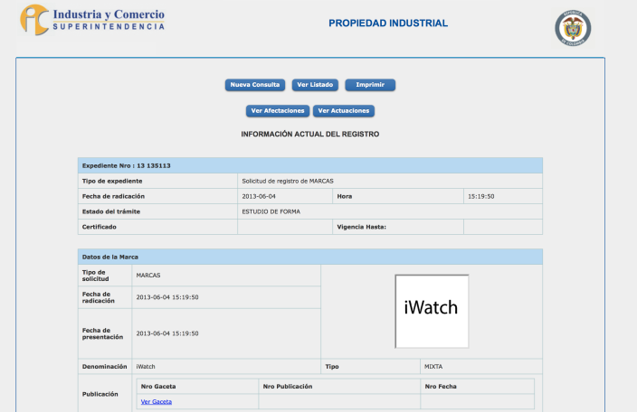Click the Certificado label
Image resolution: width=637 pixels, height=412 pixels.
click(100, 227)
